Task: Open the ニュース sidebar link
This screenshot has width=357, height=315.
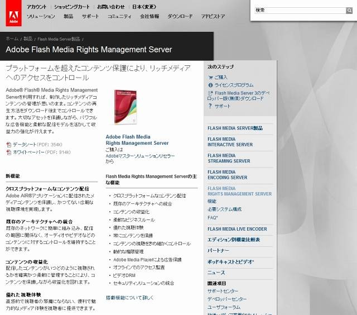Action: tap(216, 273)
